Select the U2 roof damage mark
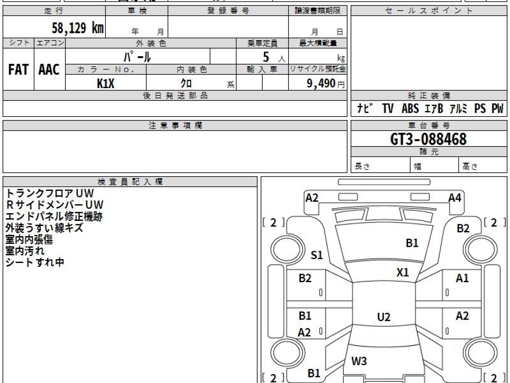This screenshot has height=383, width=510. coord(384,317)
